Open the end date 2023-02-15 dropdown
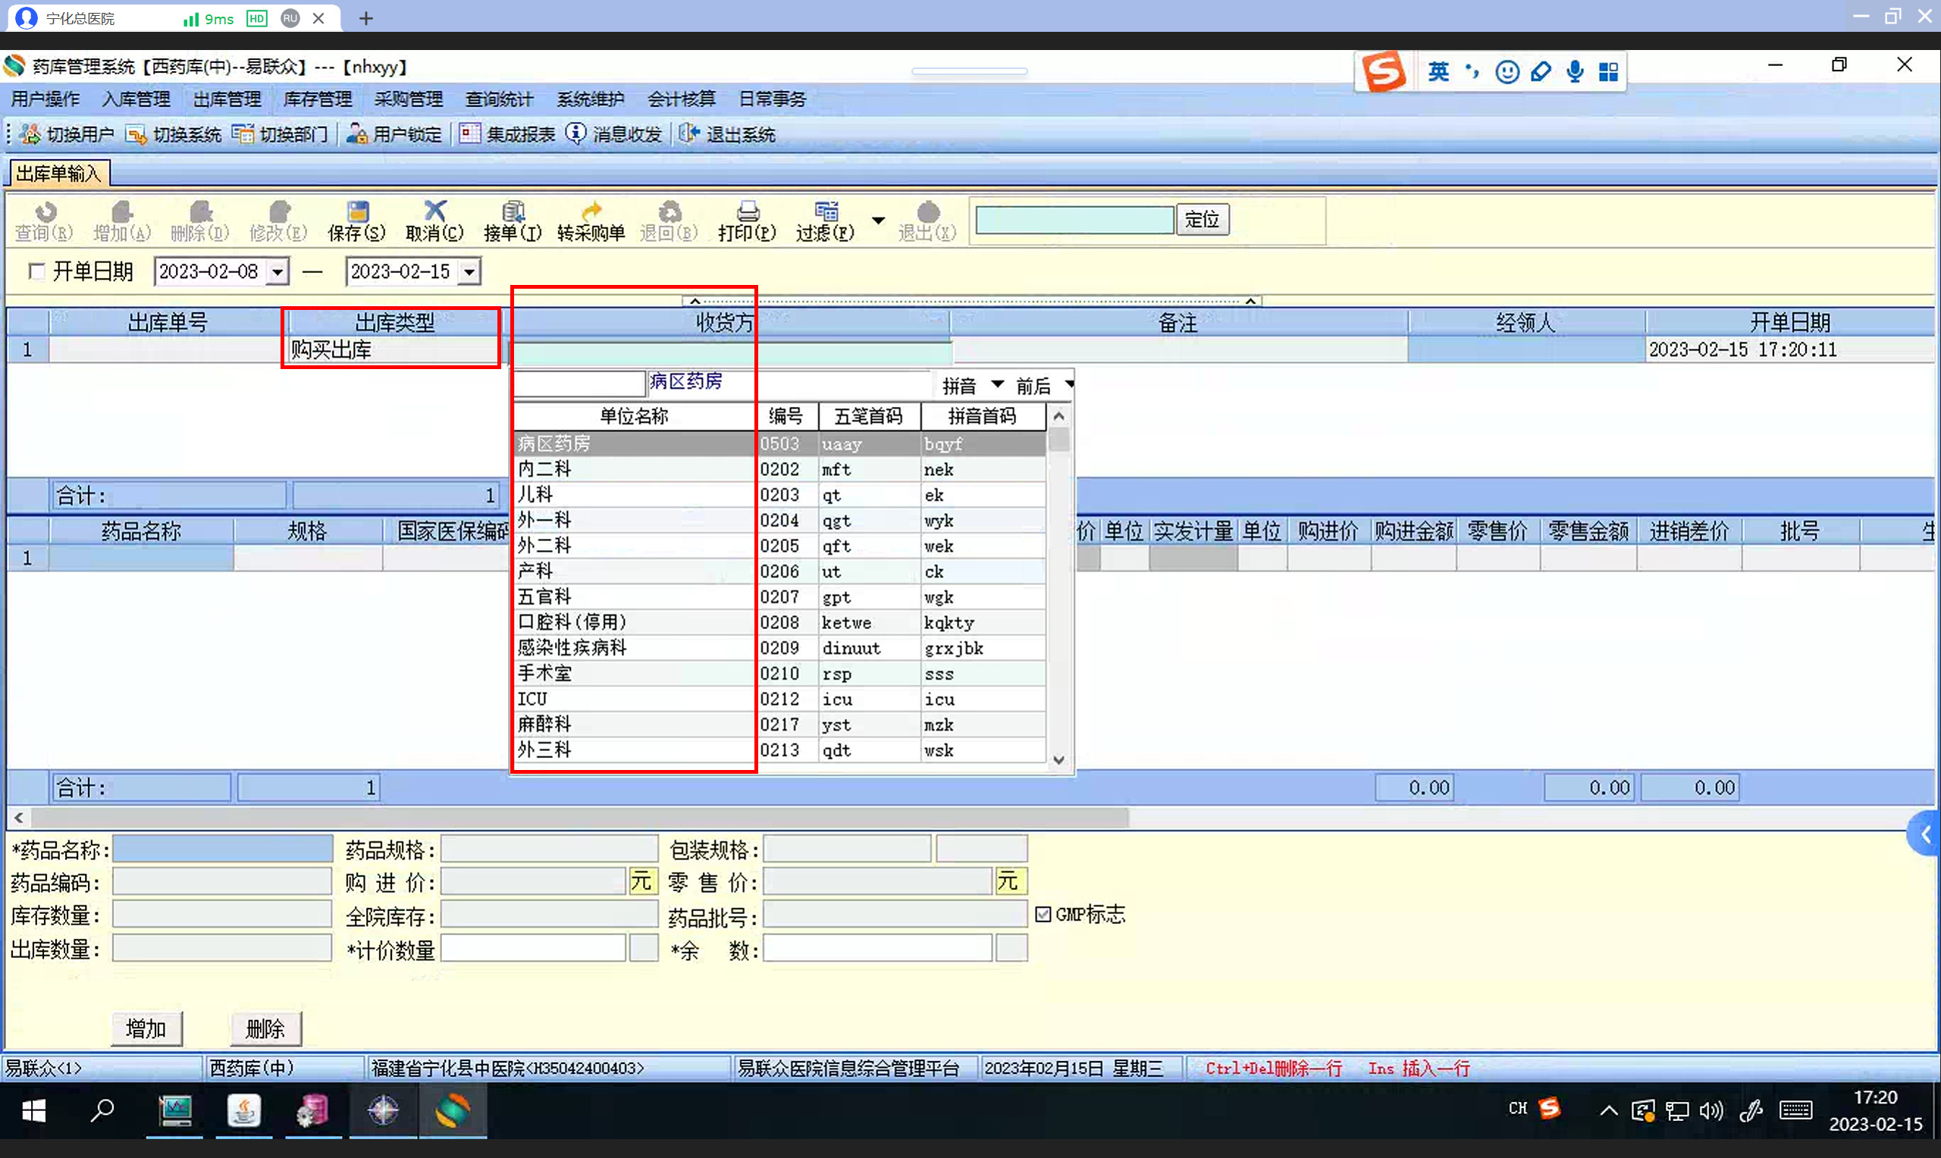1941x1158 pixels. point(469,272)
